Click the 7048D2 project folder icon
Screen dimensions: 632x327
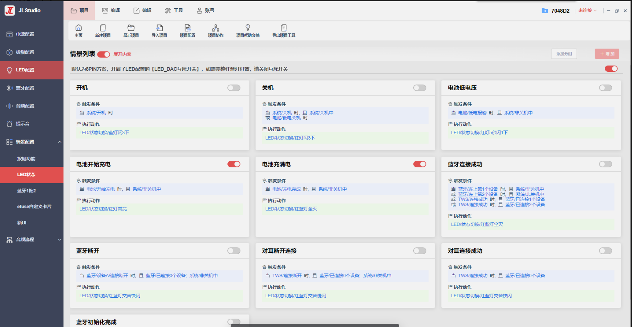(545, 11)
